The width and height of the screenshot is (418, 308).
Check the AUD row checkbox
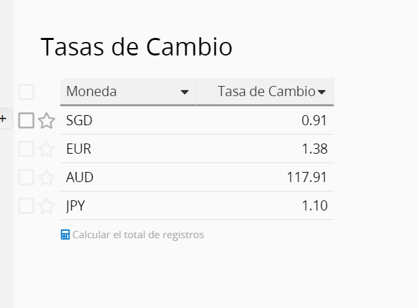26,178
